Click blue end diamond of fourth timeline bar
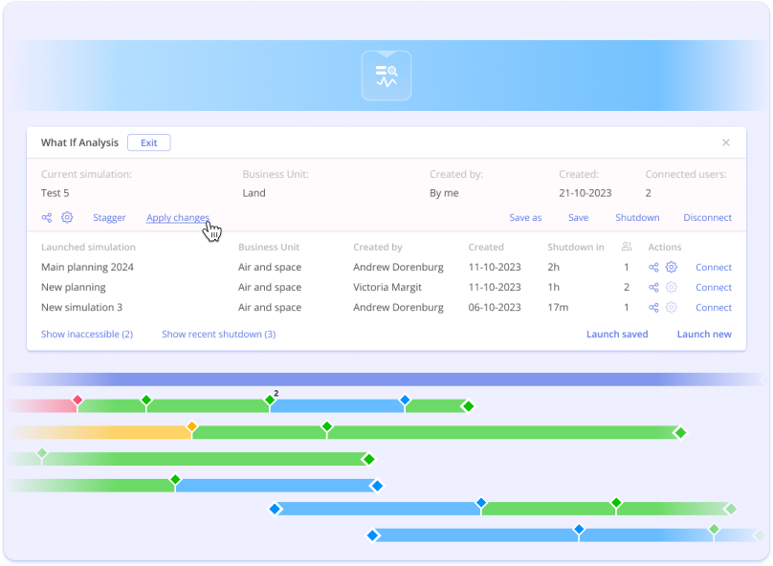773x566 pixels. coord(377,487)
